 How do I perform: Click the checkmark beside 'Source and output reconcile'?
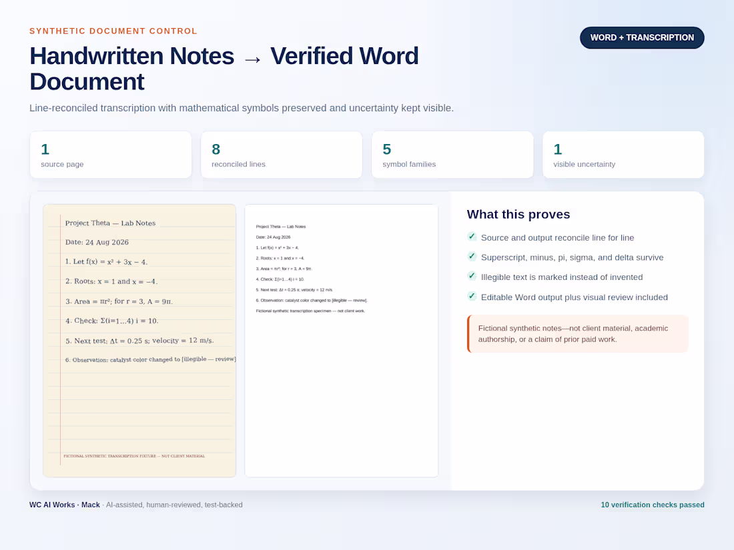[472, 237]
